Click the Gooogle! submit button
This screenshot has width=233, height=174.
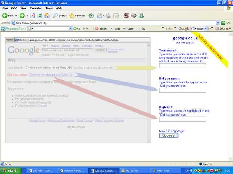click(169, 135)
